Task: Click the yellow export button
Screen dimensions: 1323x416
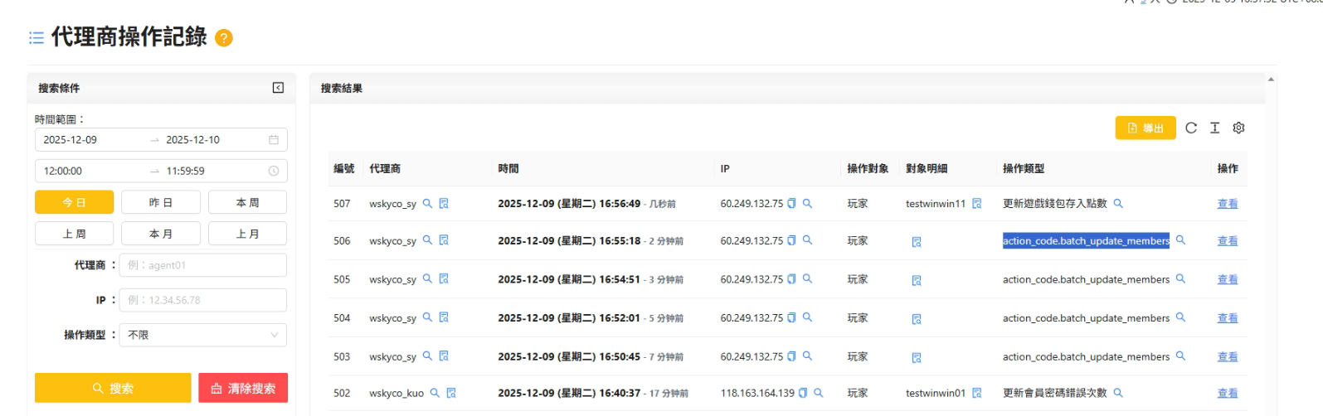Action: 1145,128
